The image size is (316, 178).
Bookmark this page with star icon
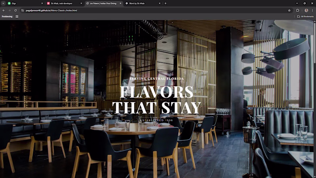click(289, 10)
